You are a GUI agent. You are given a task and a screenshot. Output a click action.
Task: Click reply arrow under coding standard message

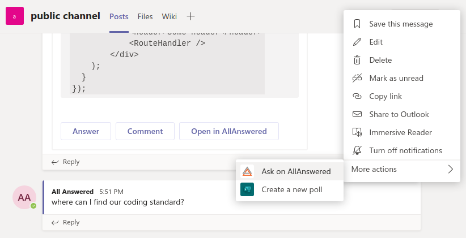point(54,222)
